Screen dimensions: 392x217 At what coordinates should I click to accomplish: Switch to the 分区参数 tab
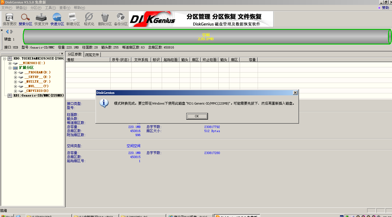75,54
